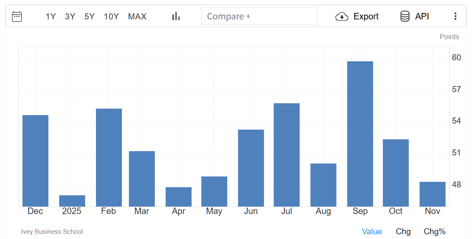472x239 pixels.
Task: Click the July bar in the chart
Action: click(x=287, y=155)
